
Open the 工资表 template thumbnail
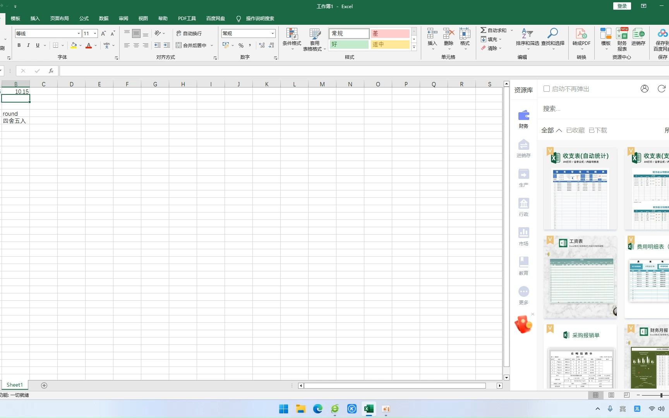[580, 276]
